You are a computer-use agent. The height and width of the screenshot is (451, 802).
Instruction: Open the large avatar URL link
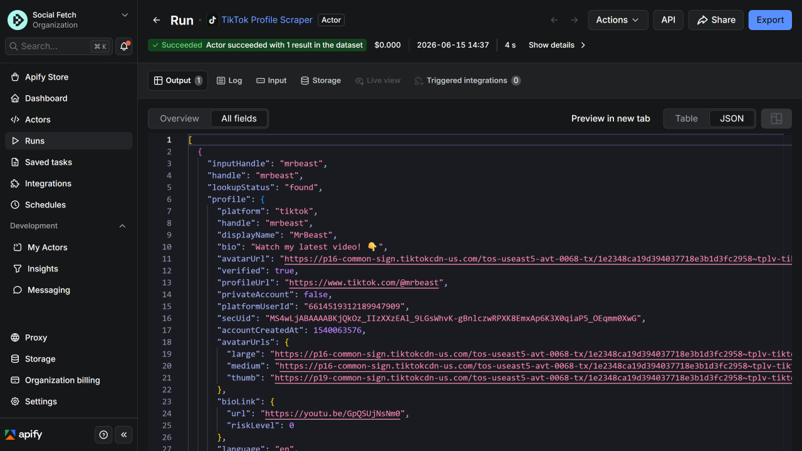[x=533, y=354]
